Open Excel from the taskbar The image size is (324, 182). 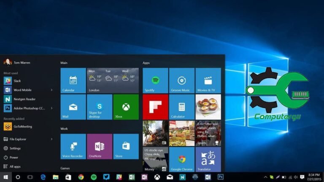132,177
